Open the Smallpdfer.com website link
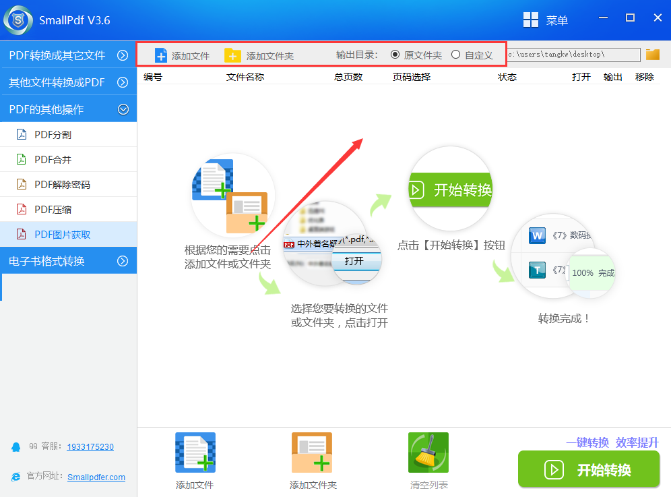671x497 pixels. (x=96, y=477)
